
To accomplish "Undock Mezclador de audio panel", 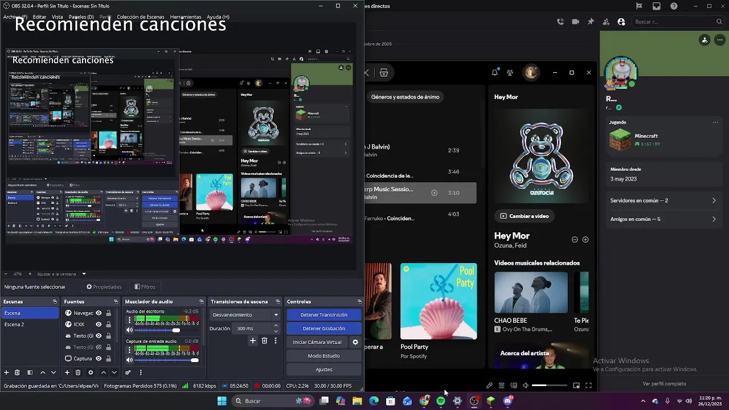I will click(x=201, y=302).
